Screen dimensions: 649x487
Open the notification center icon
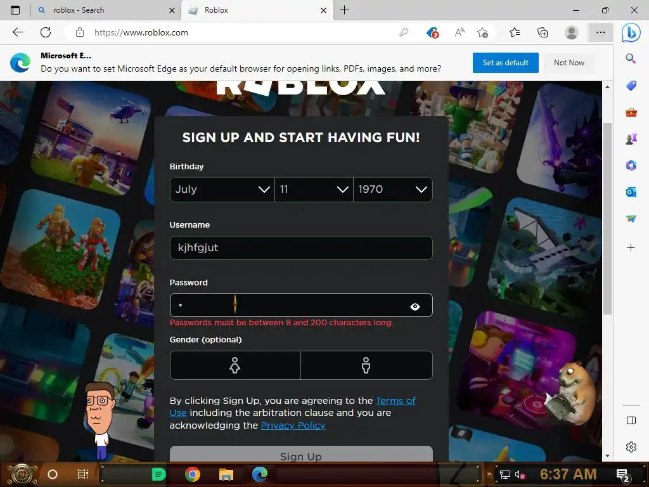(x=624, y=476)
